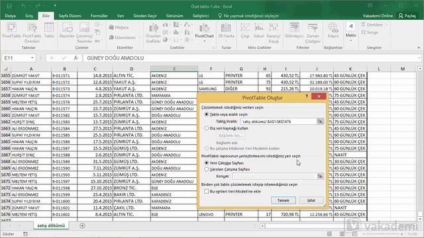Open the Formüller tab
This screenshot has height=238, width=424.
coord(99,16)
